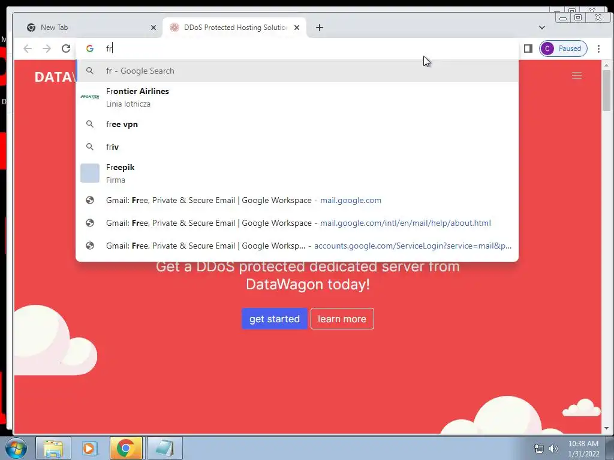Click the Frontier Airlines logo thumbnail
The width and height of the screenshot is (614, 460).
click(90, 96)
